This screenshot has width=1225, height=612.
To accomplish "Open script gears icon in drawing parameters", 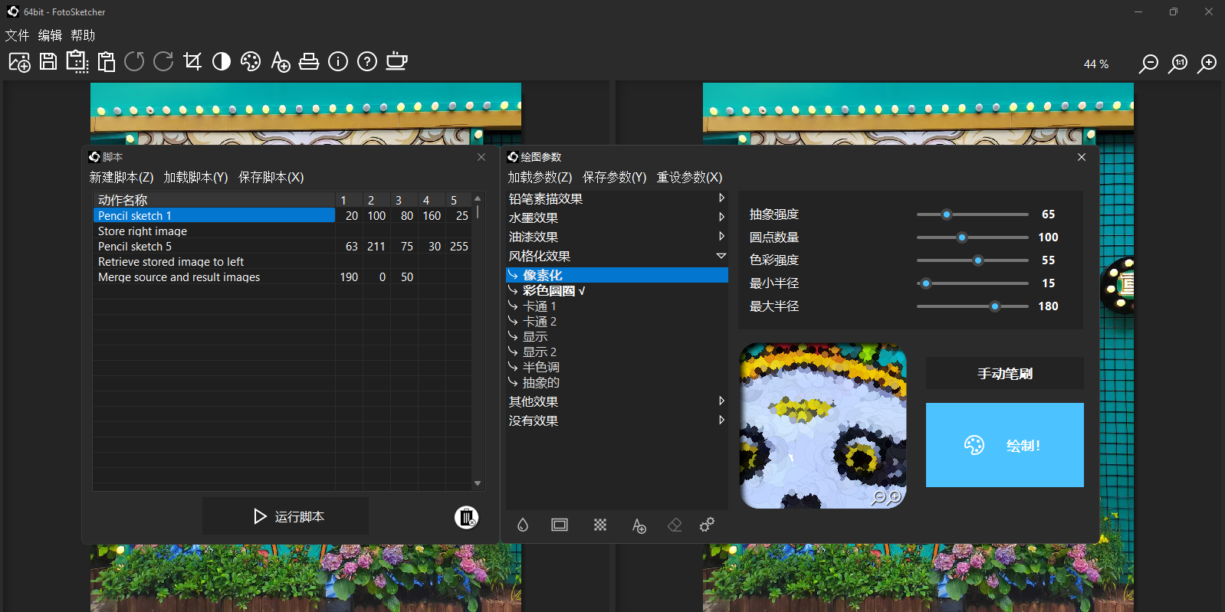I will 707,525.
